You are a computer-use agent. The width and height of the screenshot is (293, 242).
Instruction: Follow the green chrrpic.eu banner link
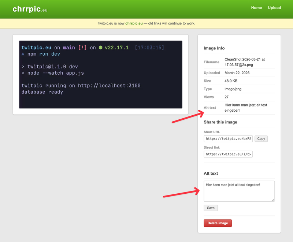[134, 23]
